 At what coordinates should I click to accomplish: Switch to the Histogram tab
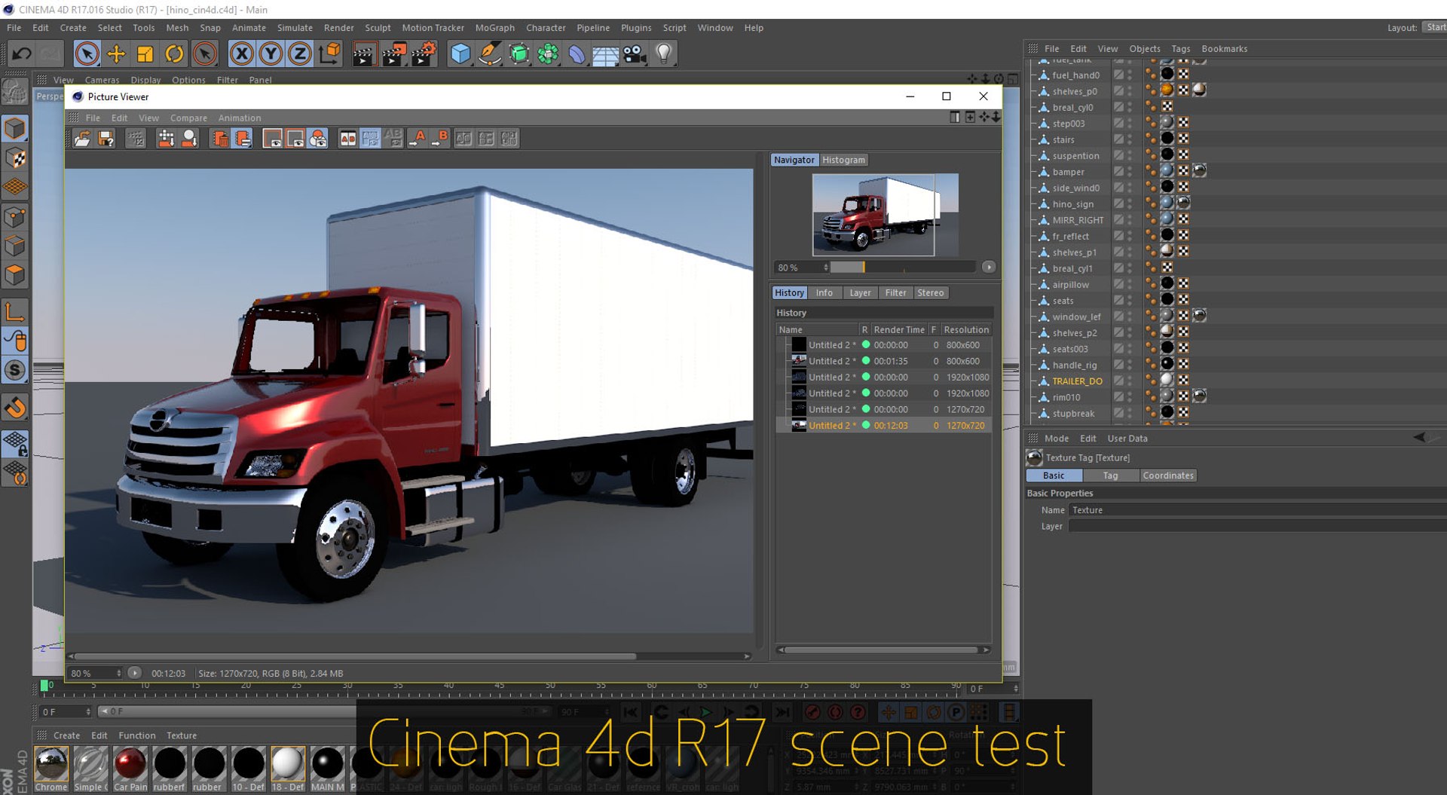tap(843, 160)
